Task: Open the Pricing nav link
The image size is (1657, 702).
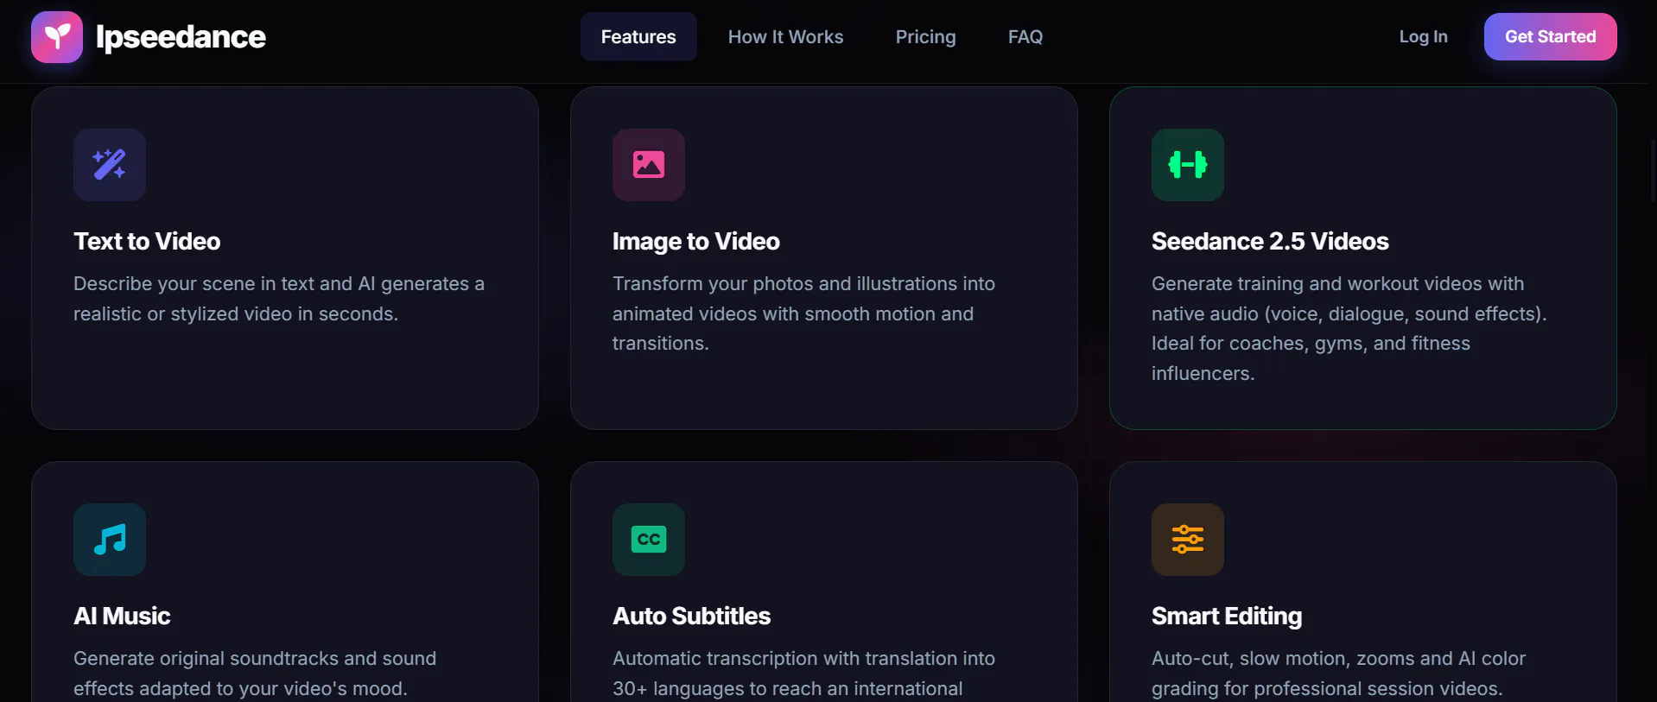Action: tap(925, 37)
